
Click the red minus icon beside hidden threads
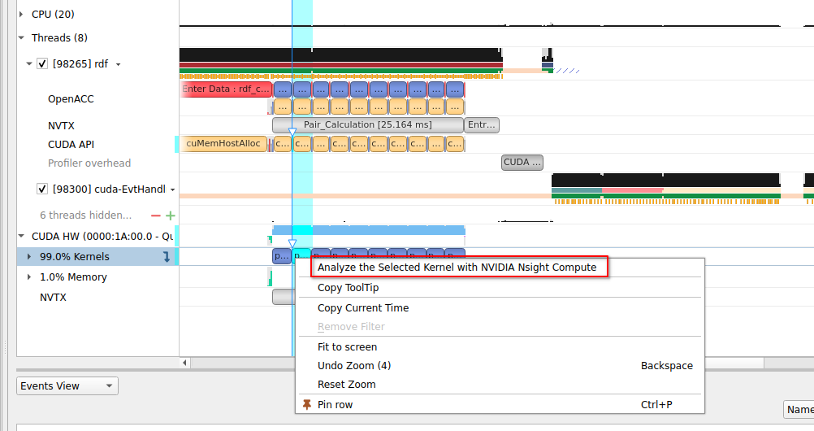(x=156, y=215)
